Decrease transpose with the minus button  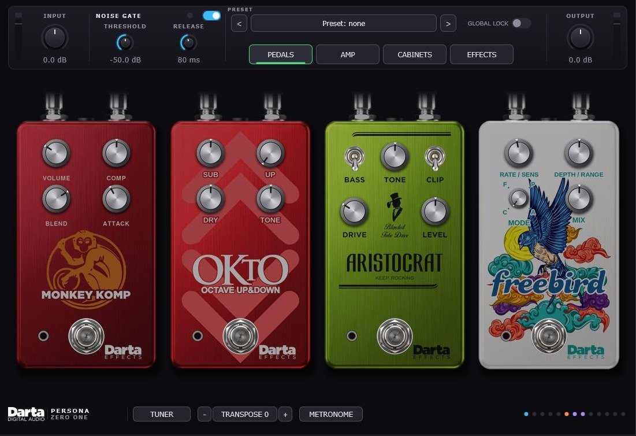pyautogui.click(x=204, y=415)
